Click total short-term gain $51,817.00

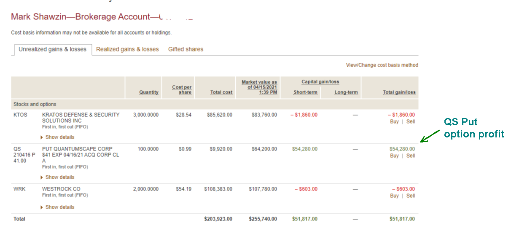305,219
